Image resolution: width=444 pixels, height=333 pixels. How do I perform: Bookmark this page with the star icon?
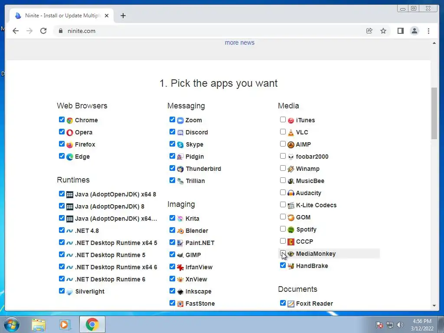click(x=383, y=31)
